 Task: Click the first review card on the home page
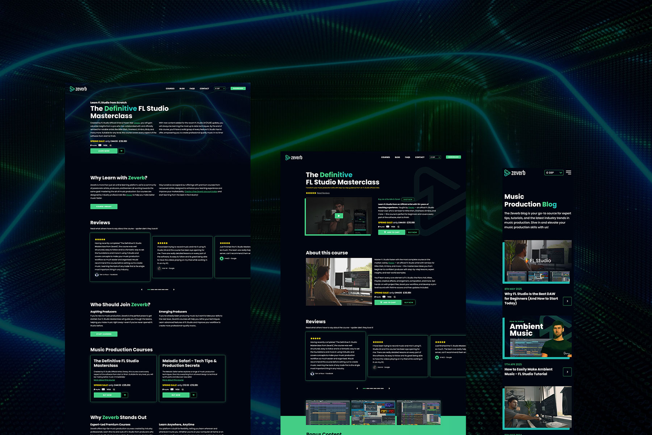(120, 257)
